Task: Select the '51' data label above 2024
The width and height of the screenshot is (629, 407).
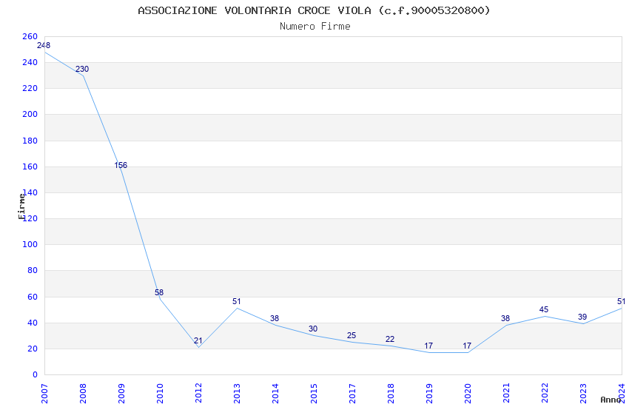Action: coord(621,301)
